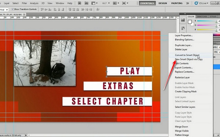Click Distribute Horizontal Centers icon

click(87, 9)
